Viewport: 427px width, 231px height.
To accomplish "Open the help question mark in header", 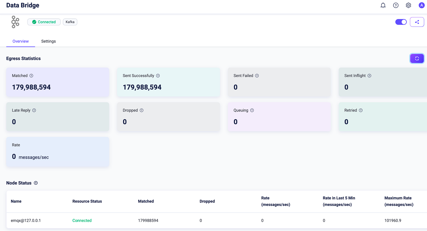I will pos(396,5).
